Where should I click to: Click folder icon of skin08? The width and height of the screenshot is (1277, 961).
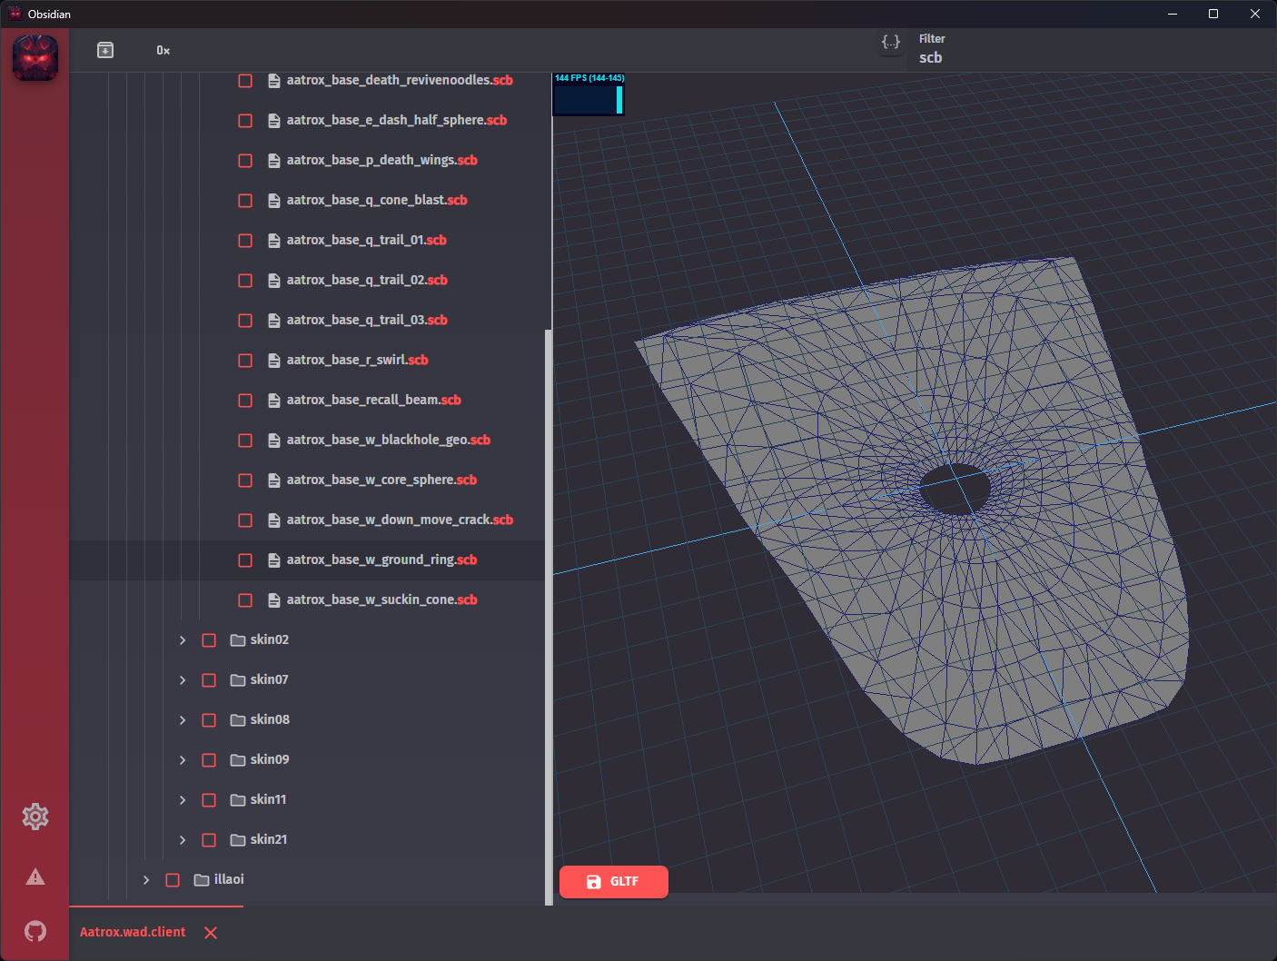click(238, 720)
